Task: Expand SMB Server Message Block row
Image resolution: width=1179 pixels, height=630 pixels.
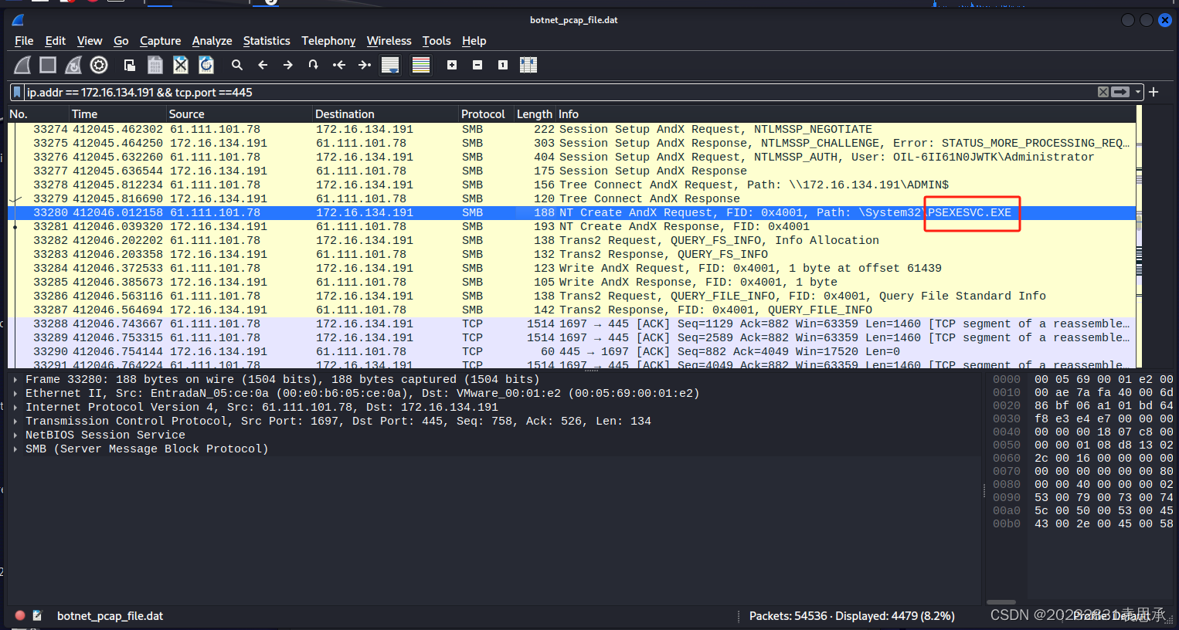Action: [15, 449]
